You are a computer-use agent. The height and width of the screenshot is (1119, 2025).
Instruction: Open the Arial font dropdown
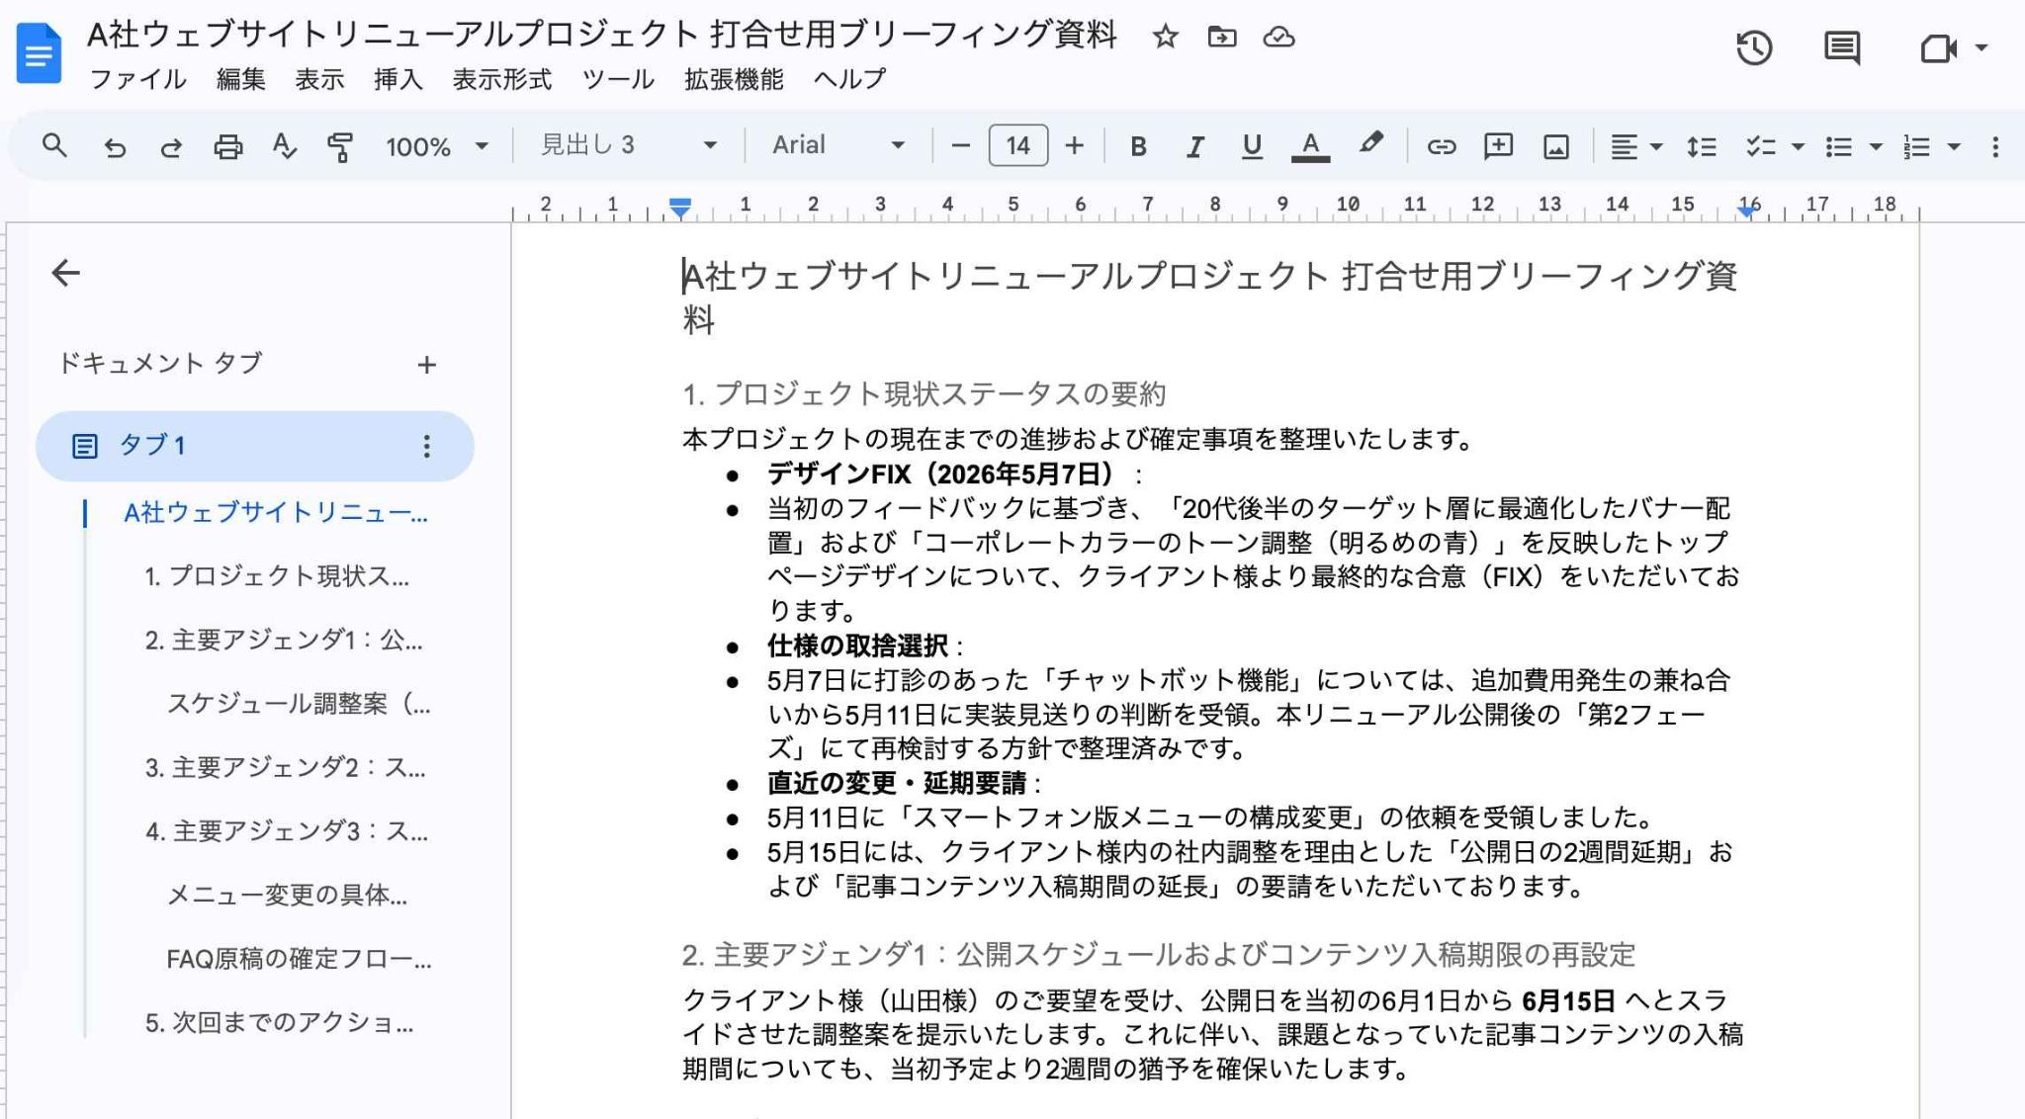(838, 145)
